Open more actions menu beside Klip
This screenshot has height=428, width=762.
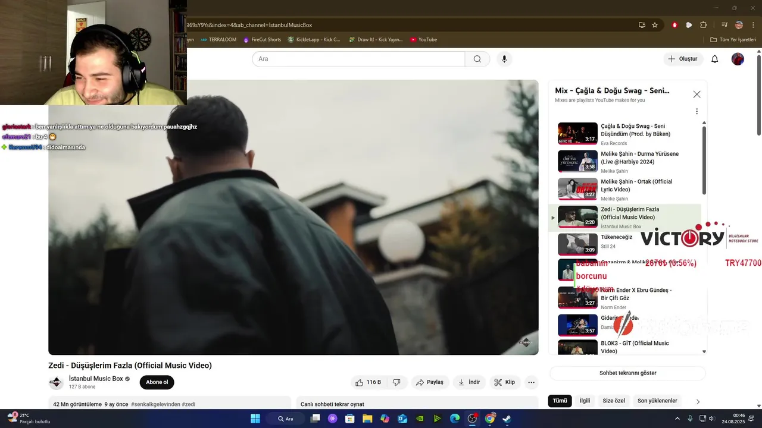pyautogui.click(x=532, y=382)
